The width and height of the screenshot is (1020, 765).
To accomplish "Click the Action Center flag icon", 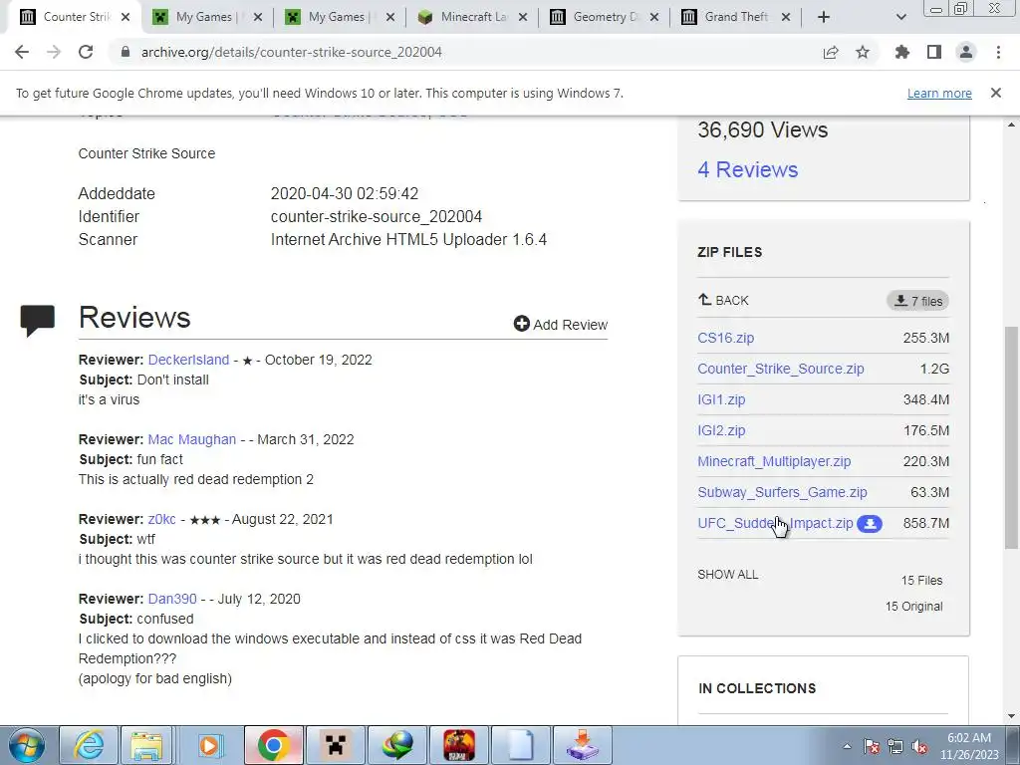I will pos(872,746).
